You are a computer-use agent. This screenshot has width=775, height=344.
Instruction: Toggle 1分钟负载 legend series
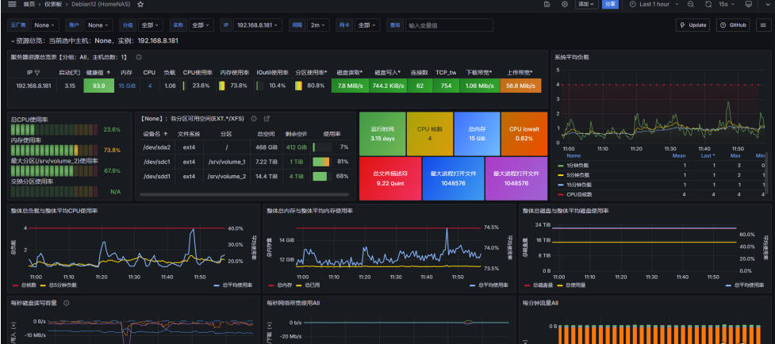(x=577, y=166)
